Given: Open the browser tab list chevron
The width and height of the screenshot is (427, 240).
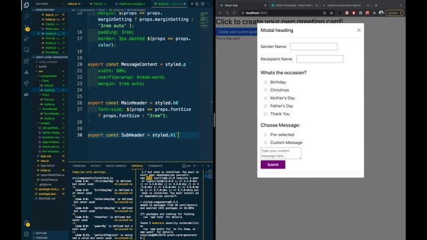Looking at the screenshot, I should pyautogui.click(x=401, y=5).
